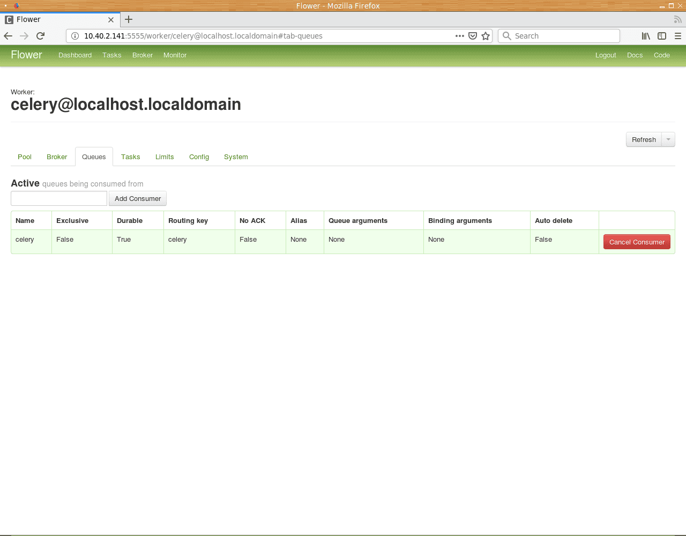
Task: Click the worker name heading celery@localhost.localdomain
Action: (x=126, y=104)
